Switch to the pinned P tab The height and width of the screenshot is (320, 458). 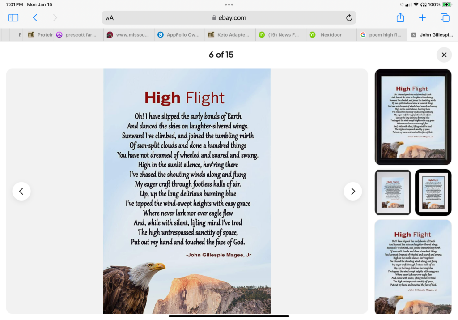[x=17, y=35]
